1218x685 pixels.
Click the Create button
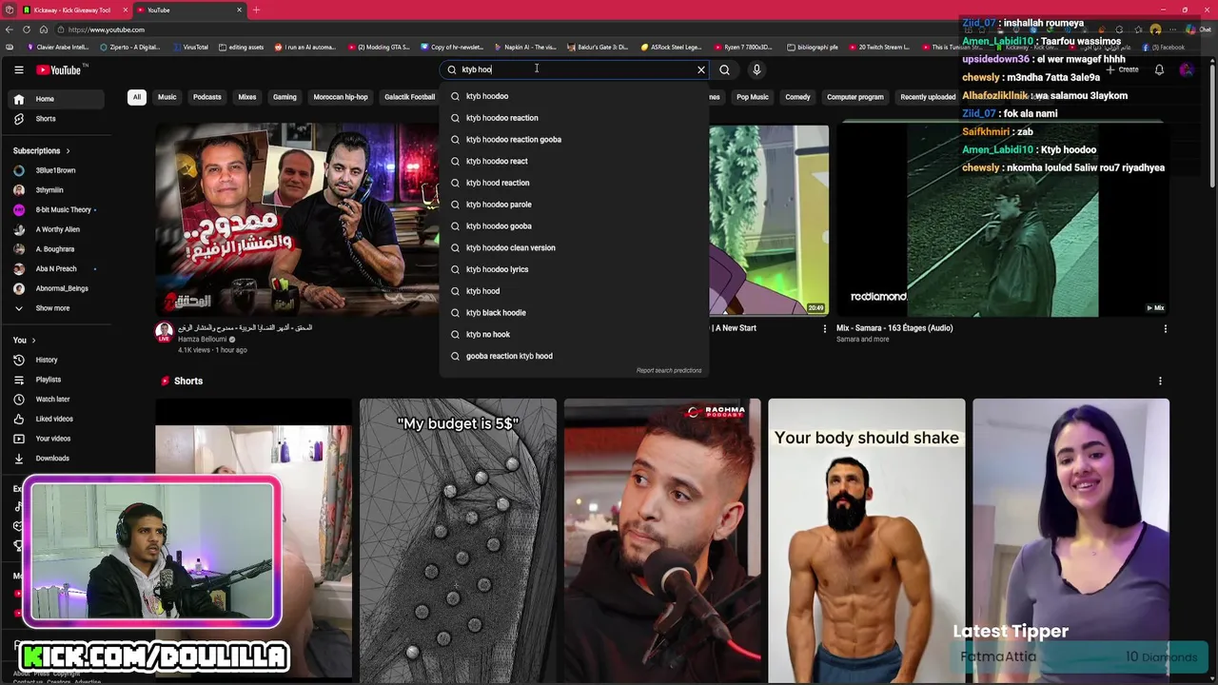[x=1124, y=69]
